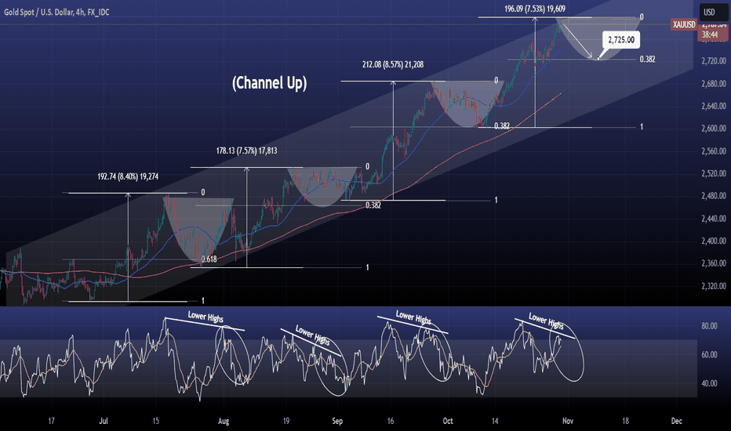
Task: Click the 17 date on time axis
Action: 51,422
